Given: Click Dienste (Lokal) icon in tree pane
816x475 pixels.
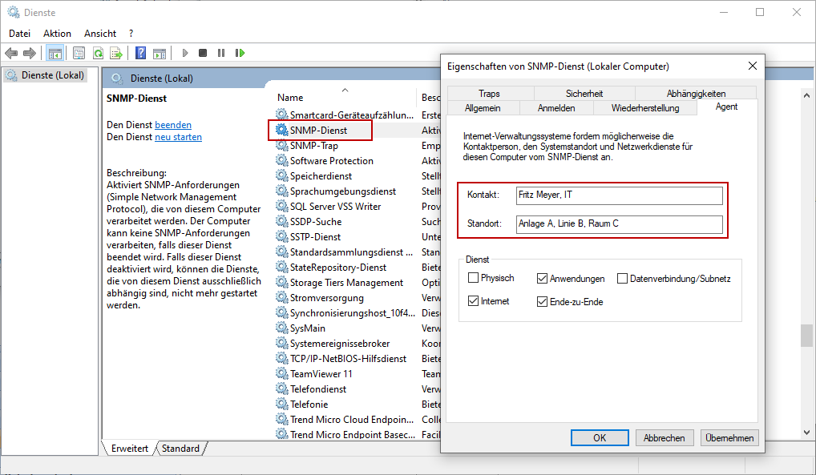Looking at the screenshot, I should point(11,75).
